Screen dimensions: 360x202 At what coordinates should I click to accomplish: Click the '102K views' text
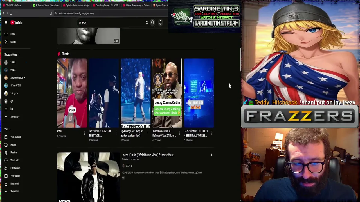93,140
